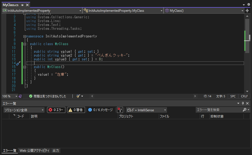This screenshot has width=252, height=155.
Task: Click the screwdriver quick actions icon on line 14
Action: (x=18, y=63)
